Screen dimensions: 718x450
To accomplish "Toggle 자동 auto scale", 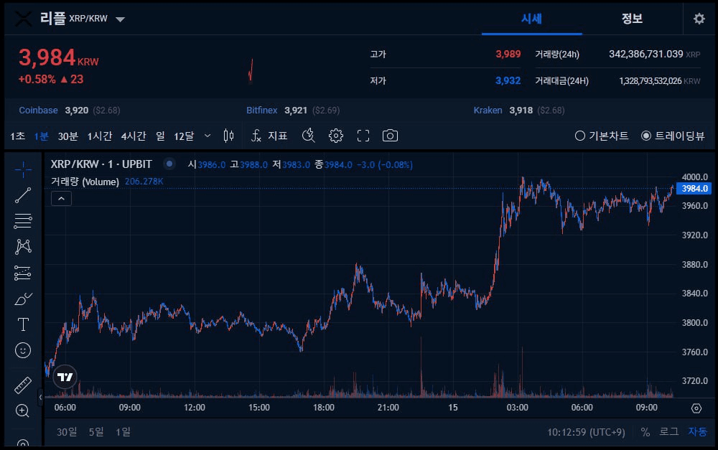I will click(698, 431).
